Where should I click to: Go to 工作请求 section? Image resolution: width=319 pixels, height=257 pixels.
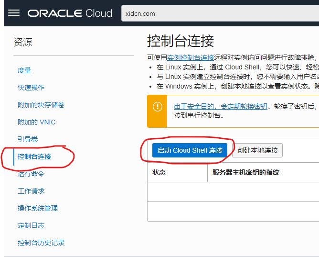click(x=31, y=191)
